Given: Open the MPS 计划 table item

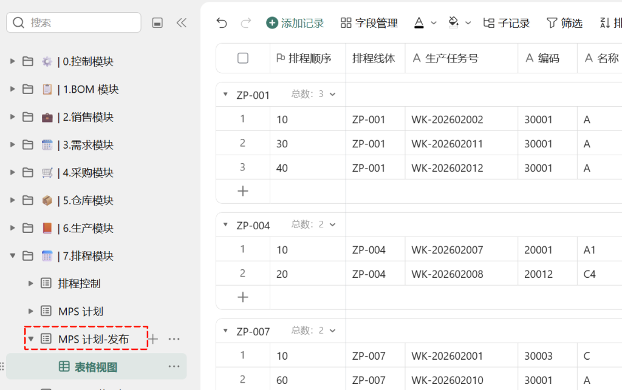Looking at the screenshot, I should [81, 311].
